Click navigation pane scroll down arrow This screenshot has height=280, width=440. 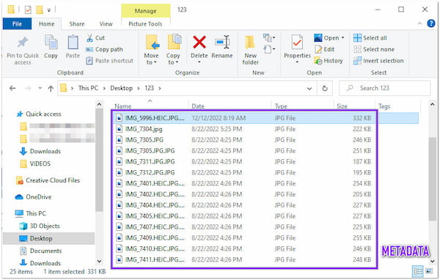99,261
